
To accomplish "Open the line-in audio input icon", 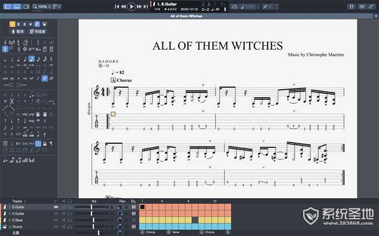I will coord(371,6).
